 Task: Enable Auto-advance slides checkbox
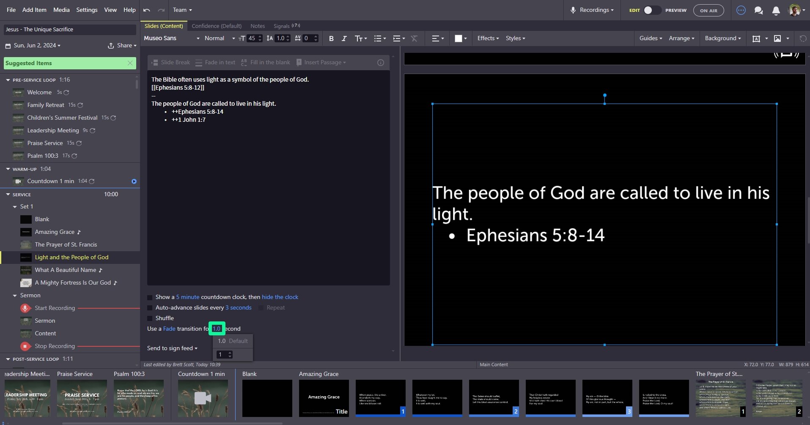point(150,308)
